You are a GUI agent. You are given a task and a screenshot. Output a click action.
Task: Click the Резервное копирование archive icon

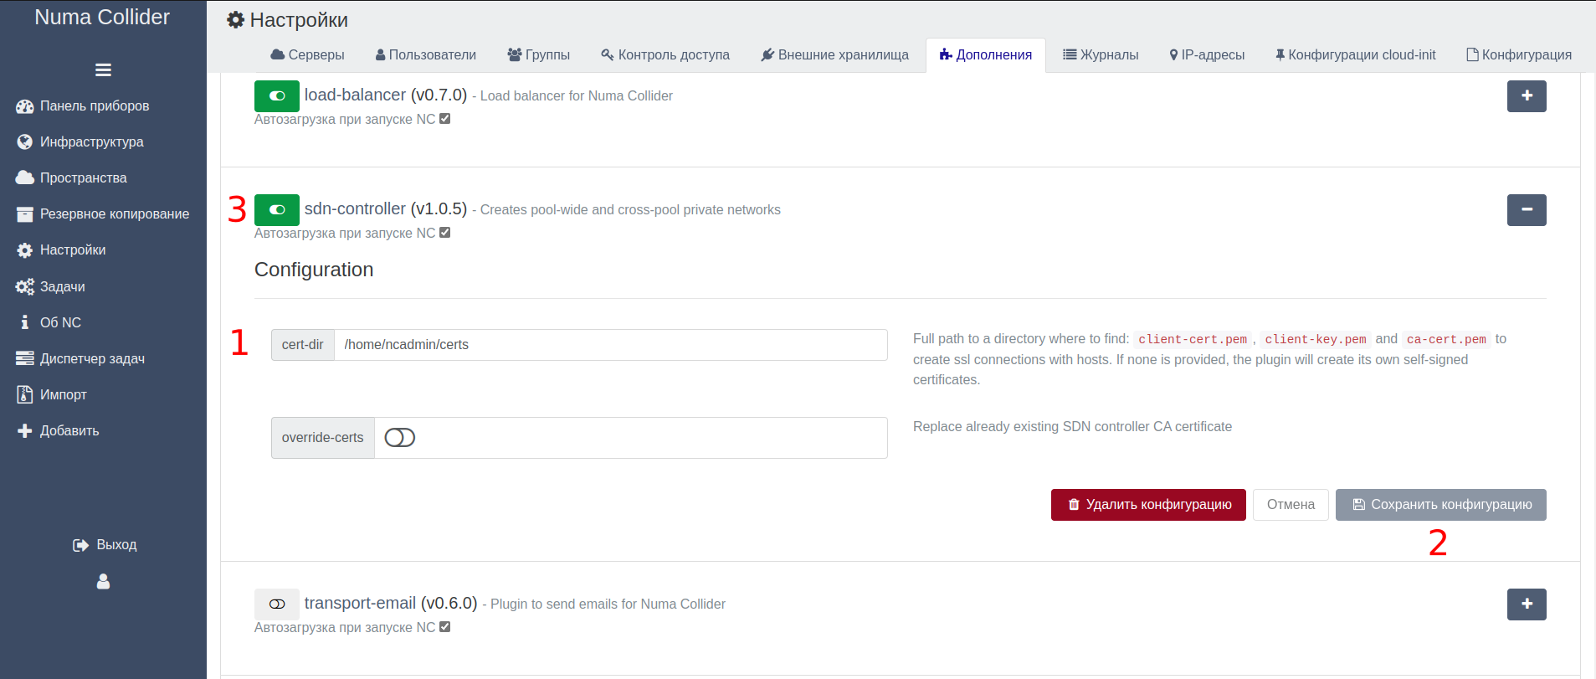pos(25,214)
